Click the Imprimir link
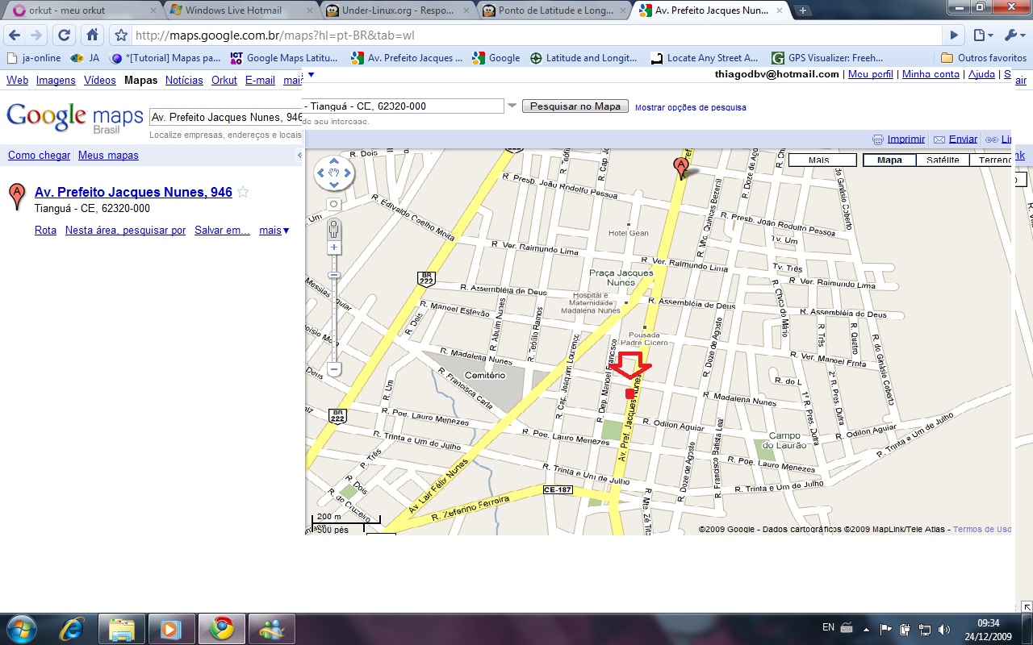The width and height of the screenshot is (1033, 645). pyautogui.click(x=905, y=139)
